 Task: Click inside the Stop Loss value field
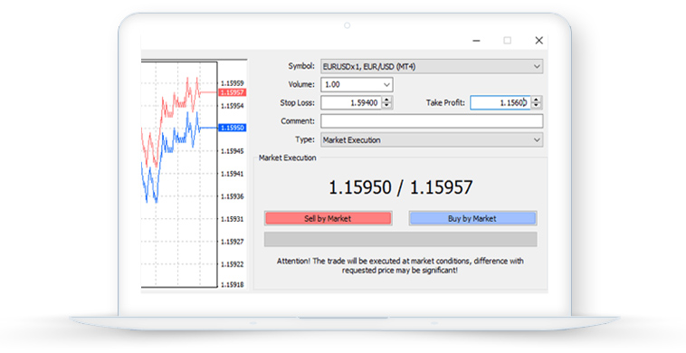click(x=352, y=103)
